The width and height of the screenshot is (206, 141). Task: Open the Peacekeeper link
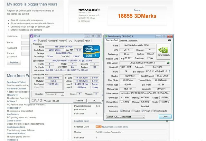[x=14, y=108]
